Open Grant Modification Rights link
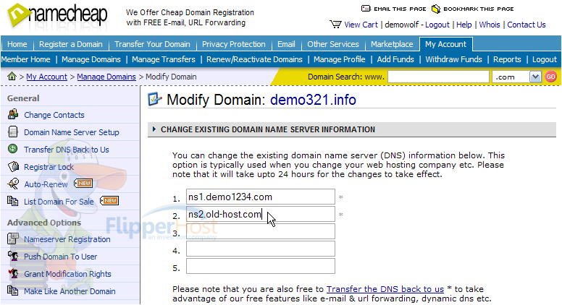This screenshot has width=562, height=305. click(67, 274)
